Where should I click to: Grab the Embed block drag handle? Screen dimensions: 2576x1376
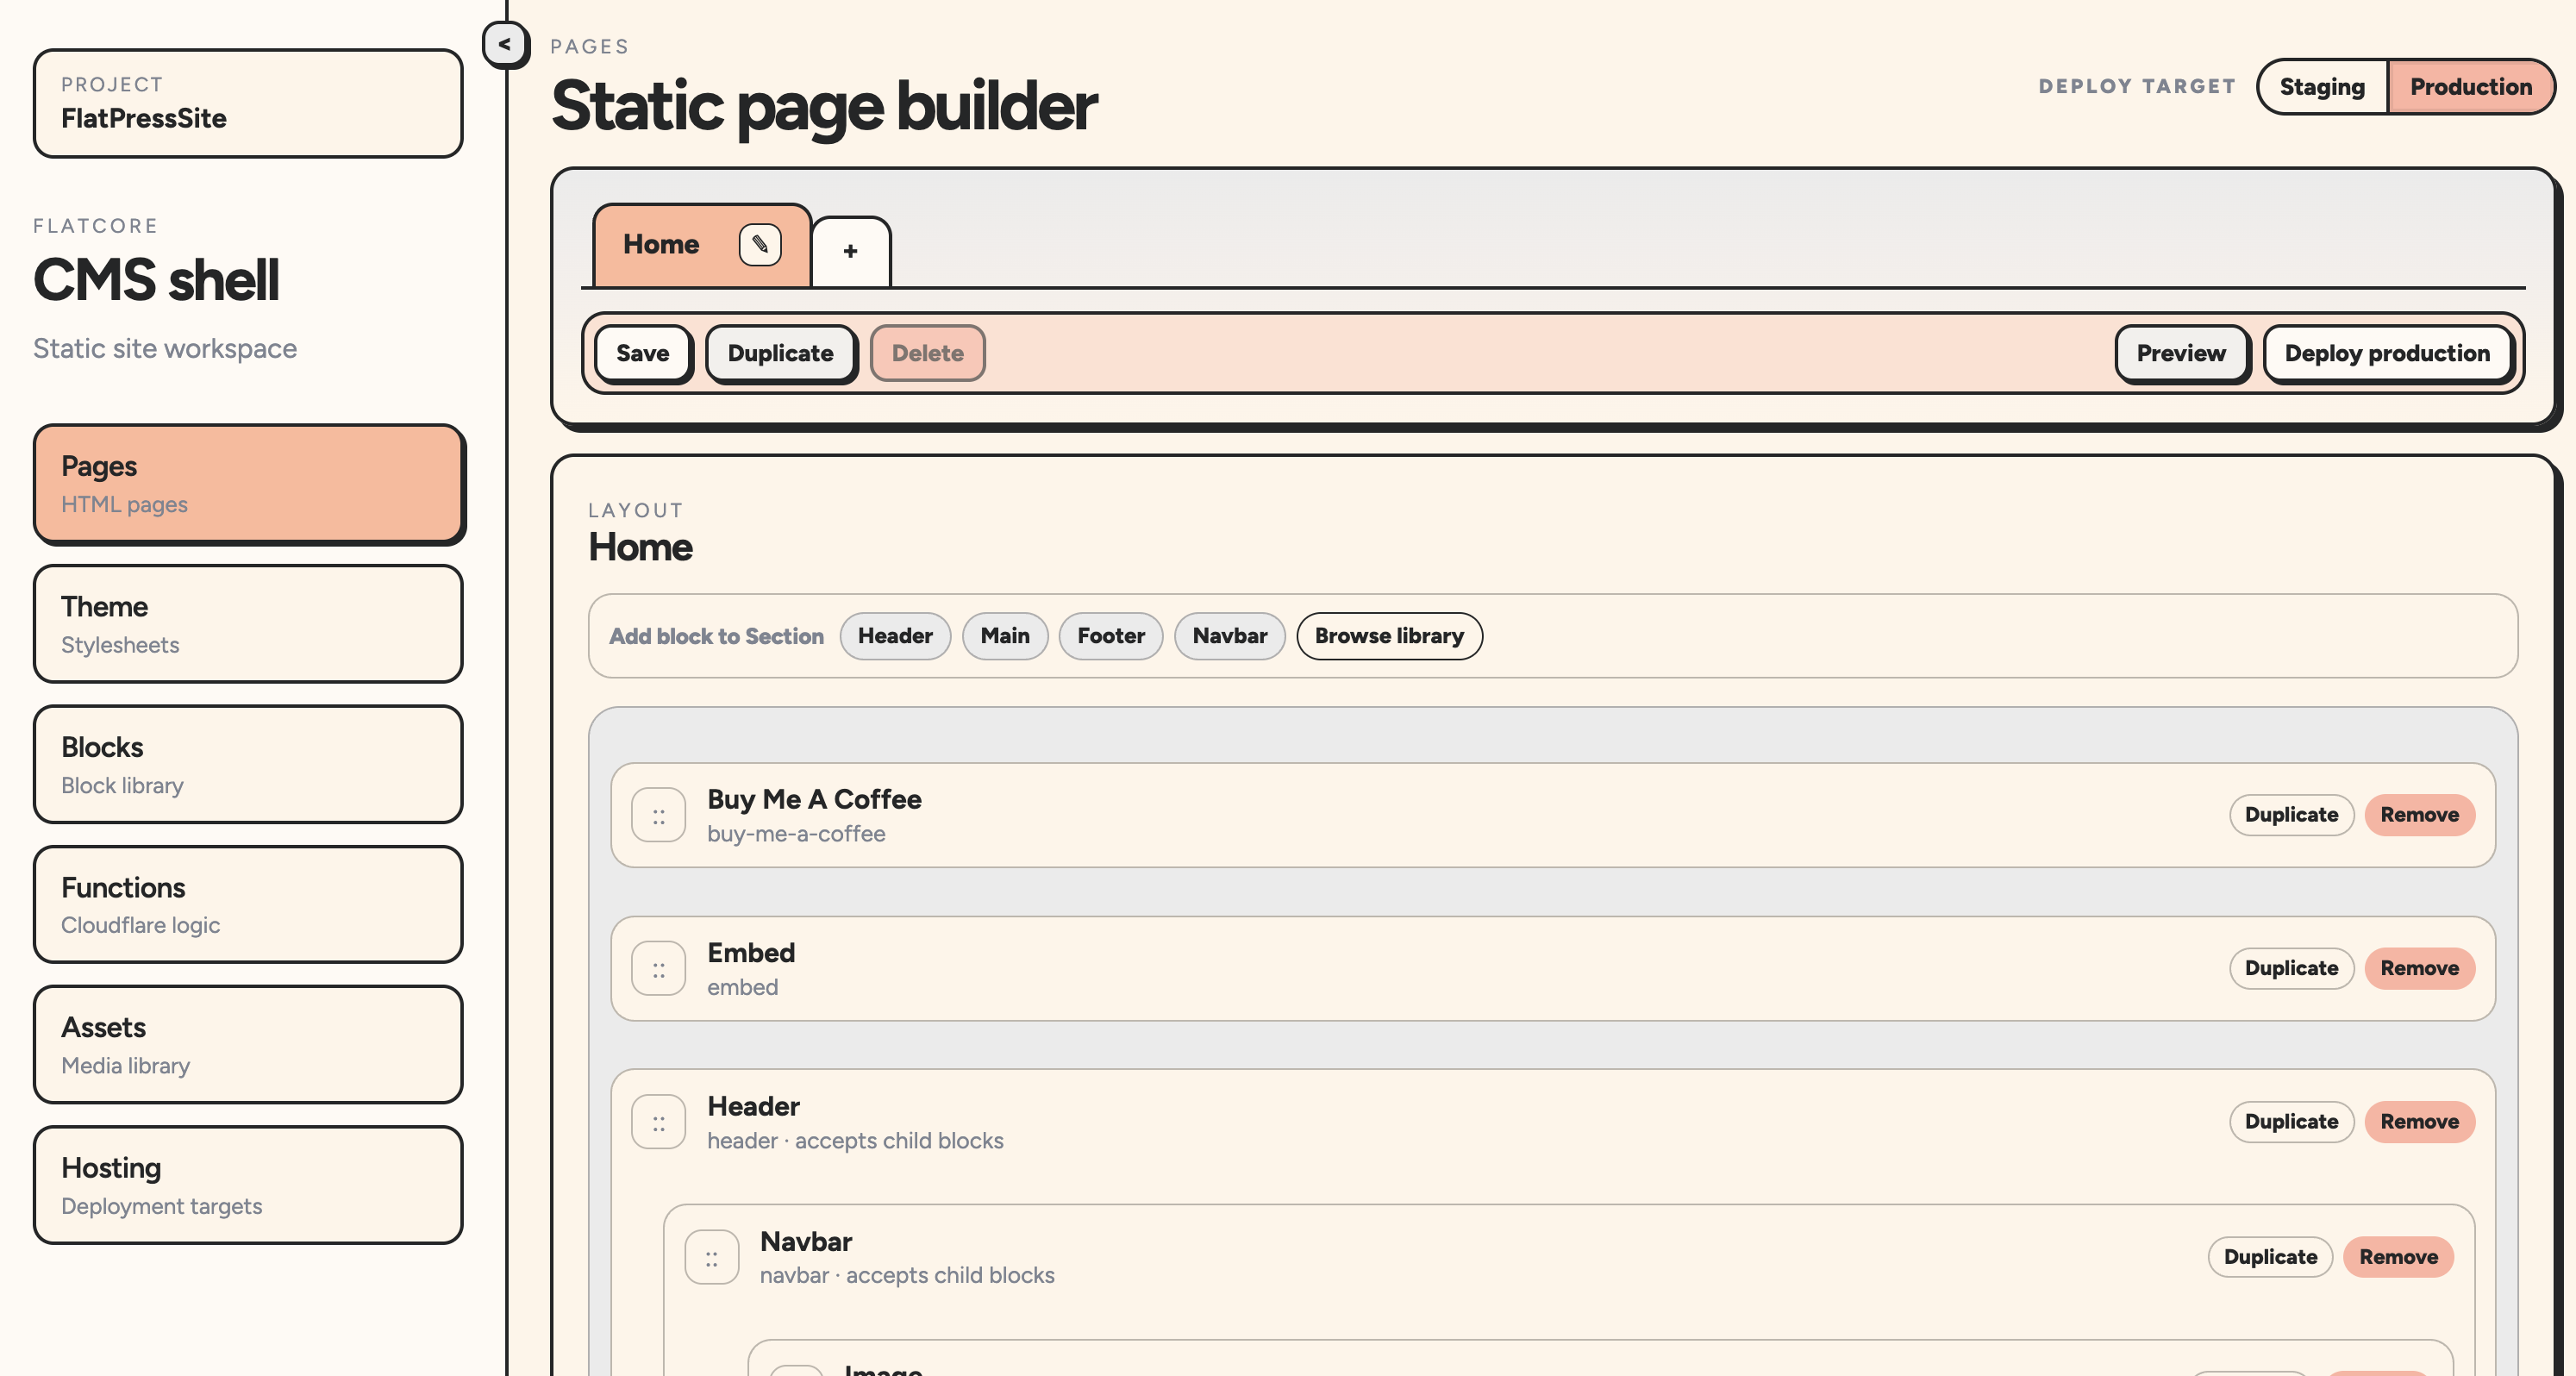(x=659, y=969)
